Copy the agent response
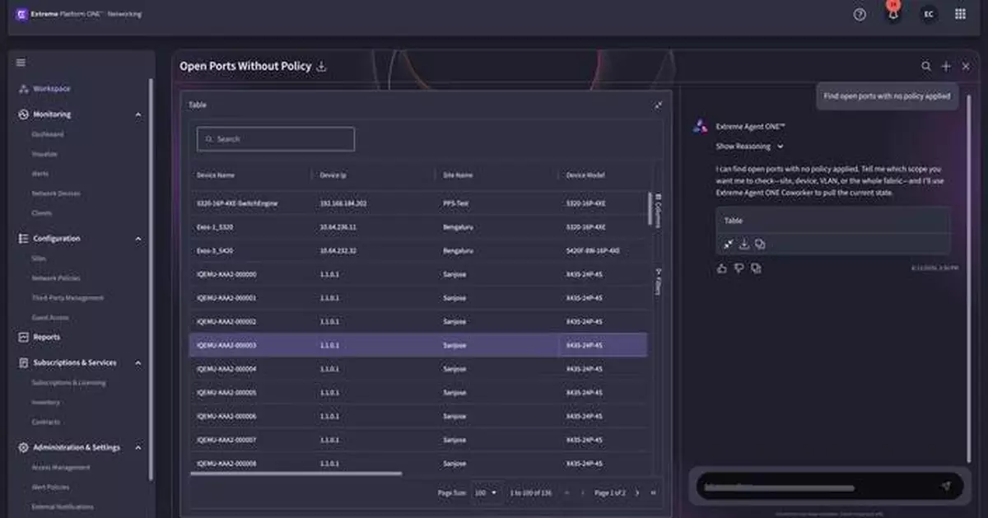 click(756, 268)
